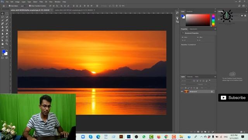Viewport: 248px width, 140px height.
Task: Pick a color in the red color field
Action: [198, 20]
